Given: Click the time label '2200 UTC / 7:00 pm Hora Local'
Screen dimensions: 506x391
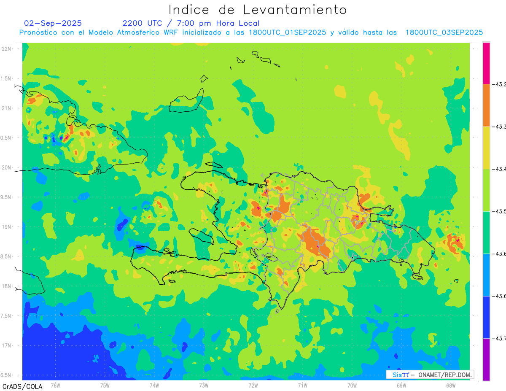Looking at the screenshot, I should point(191,23).
